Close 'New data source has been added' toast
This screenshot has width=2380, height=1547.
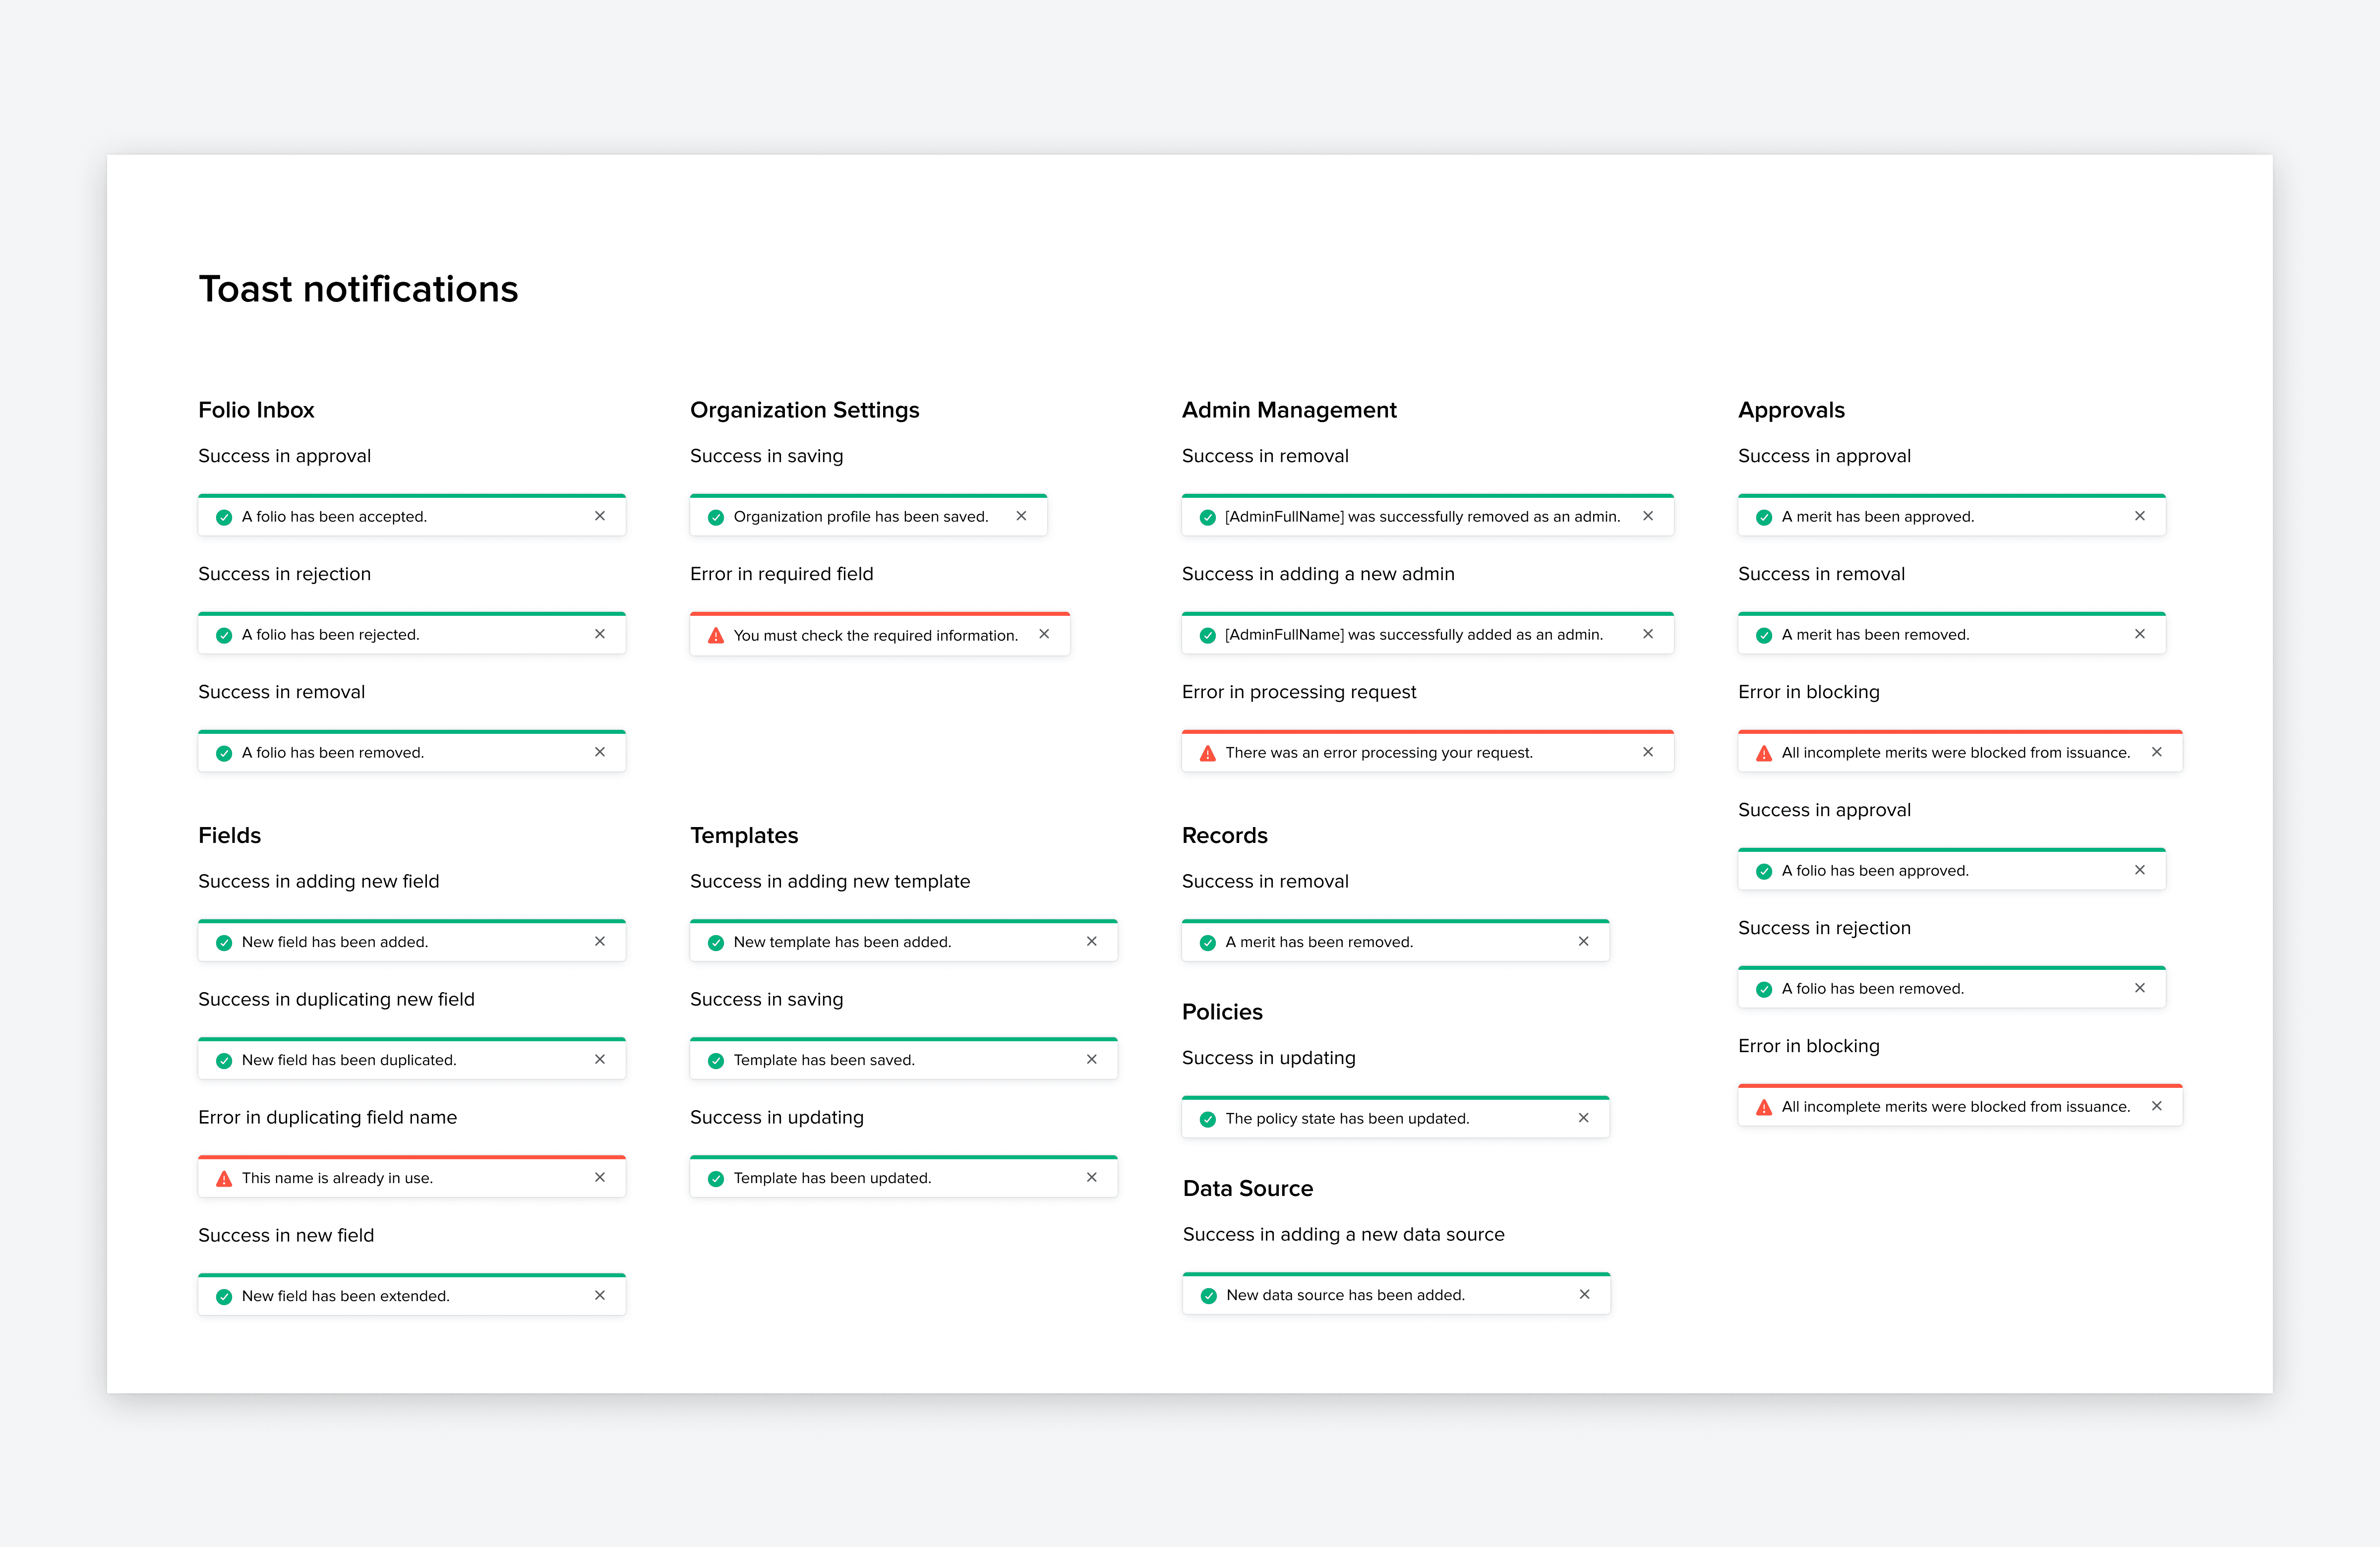click(x=1585, y=1294)
